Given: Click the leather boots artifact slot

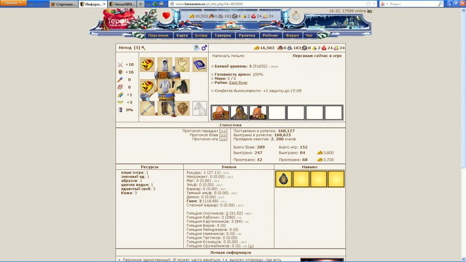Looking at the screenshot, I should pyautogui.click(x=165, y=108).
